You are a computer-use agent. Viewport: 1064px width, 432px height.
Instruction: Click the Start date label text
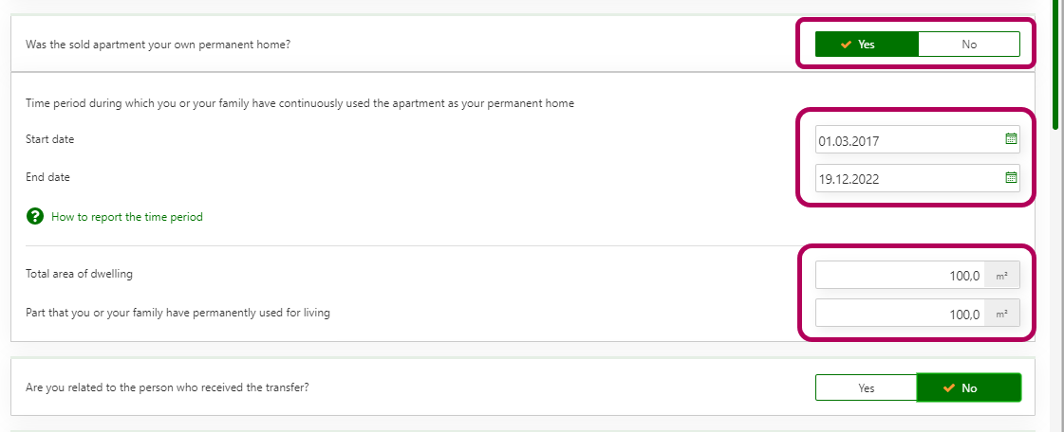coord(49,139)
